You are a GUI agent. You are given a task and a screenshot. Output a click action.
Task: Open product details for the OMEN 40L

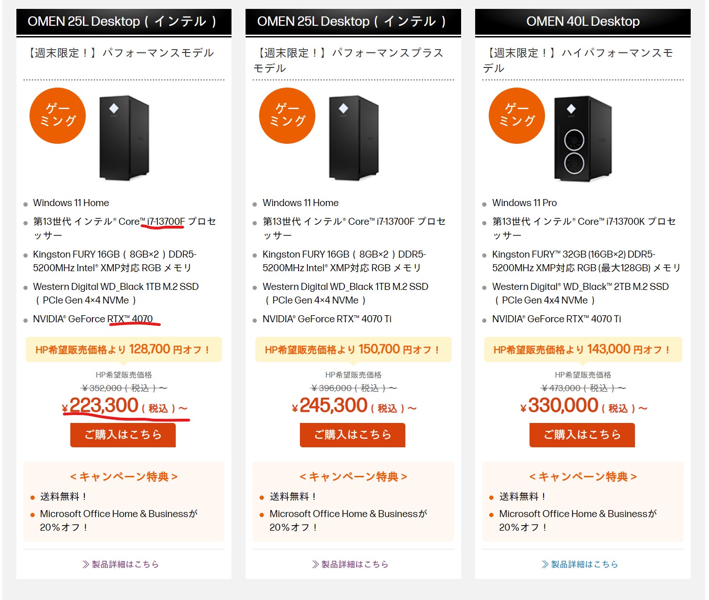(580, 564)
